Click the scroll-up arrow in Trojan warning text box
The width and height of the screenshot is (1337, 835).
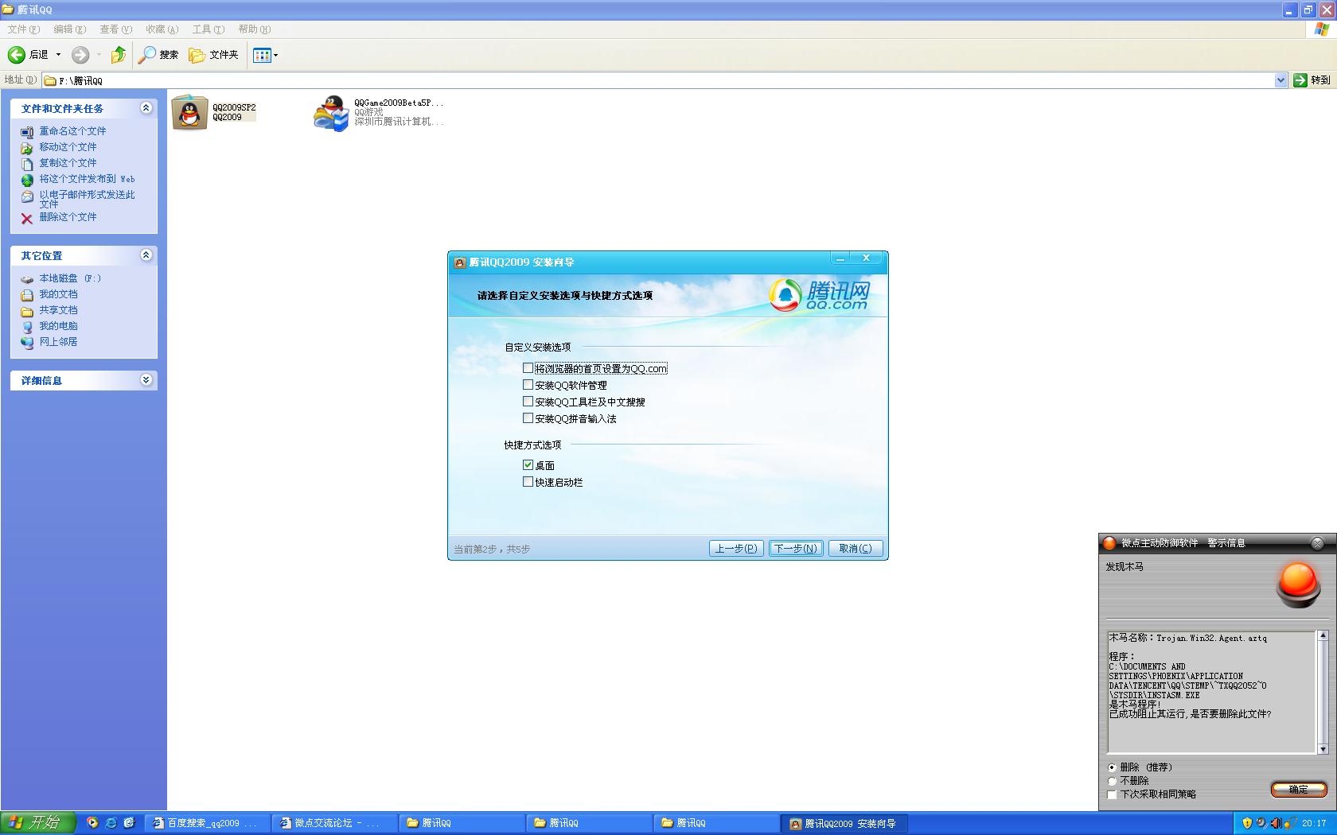click(1323, 636)
